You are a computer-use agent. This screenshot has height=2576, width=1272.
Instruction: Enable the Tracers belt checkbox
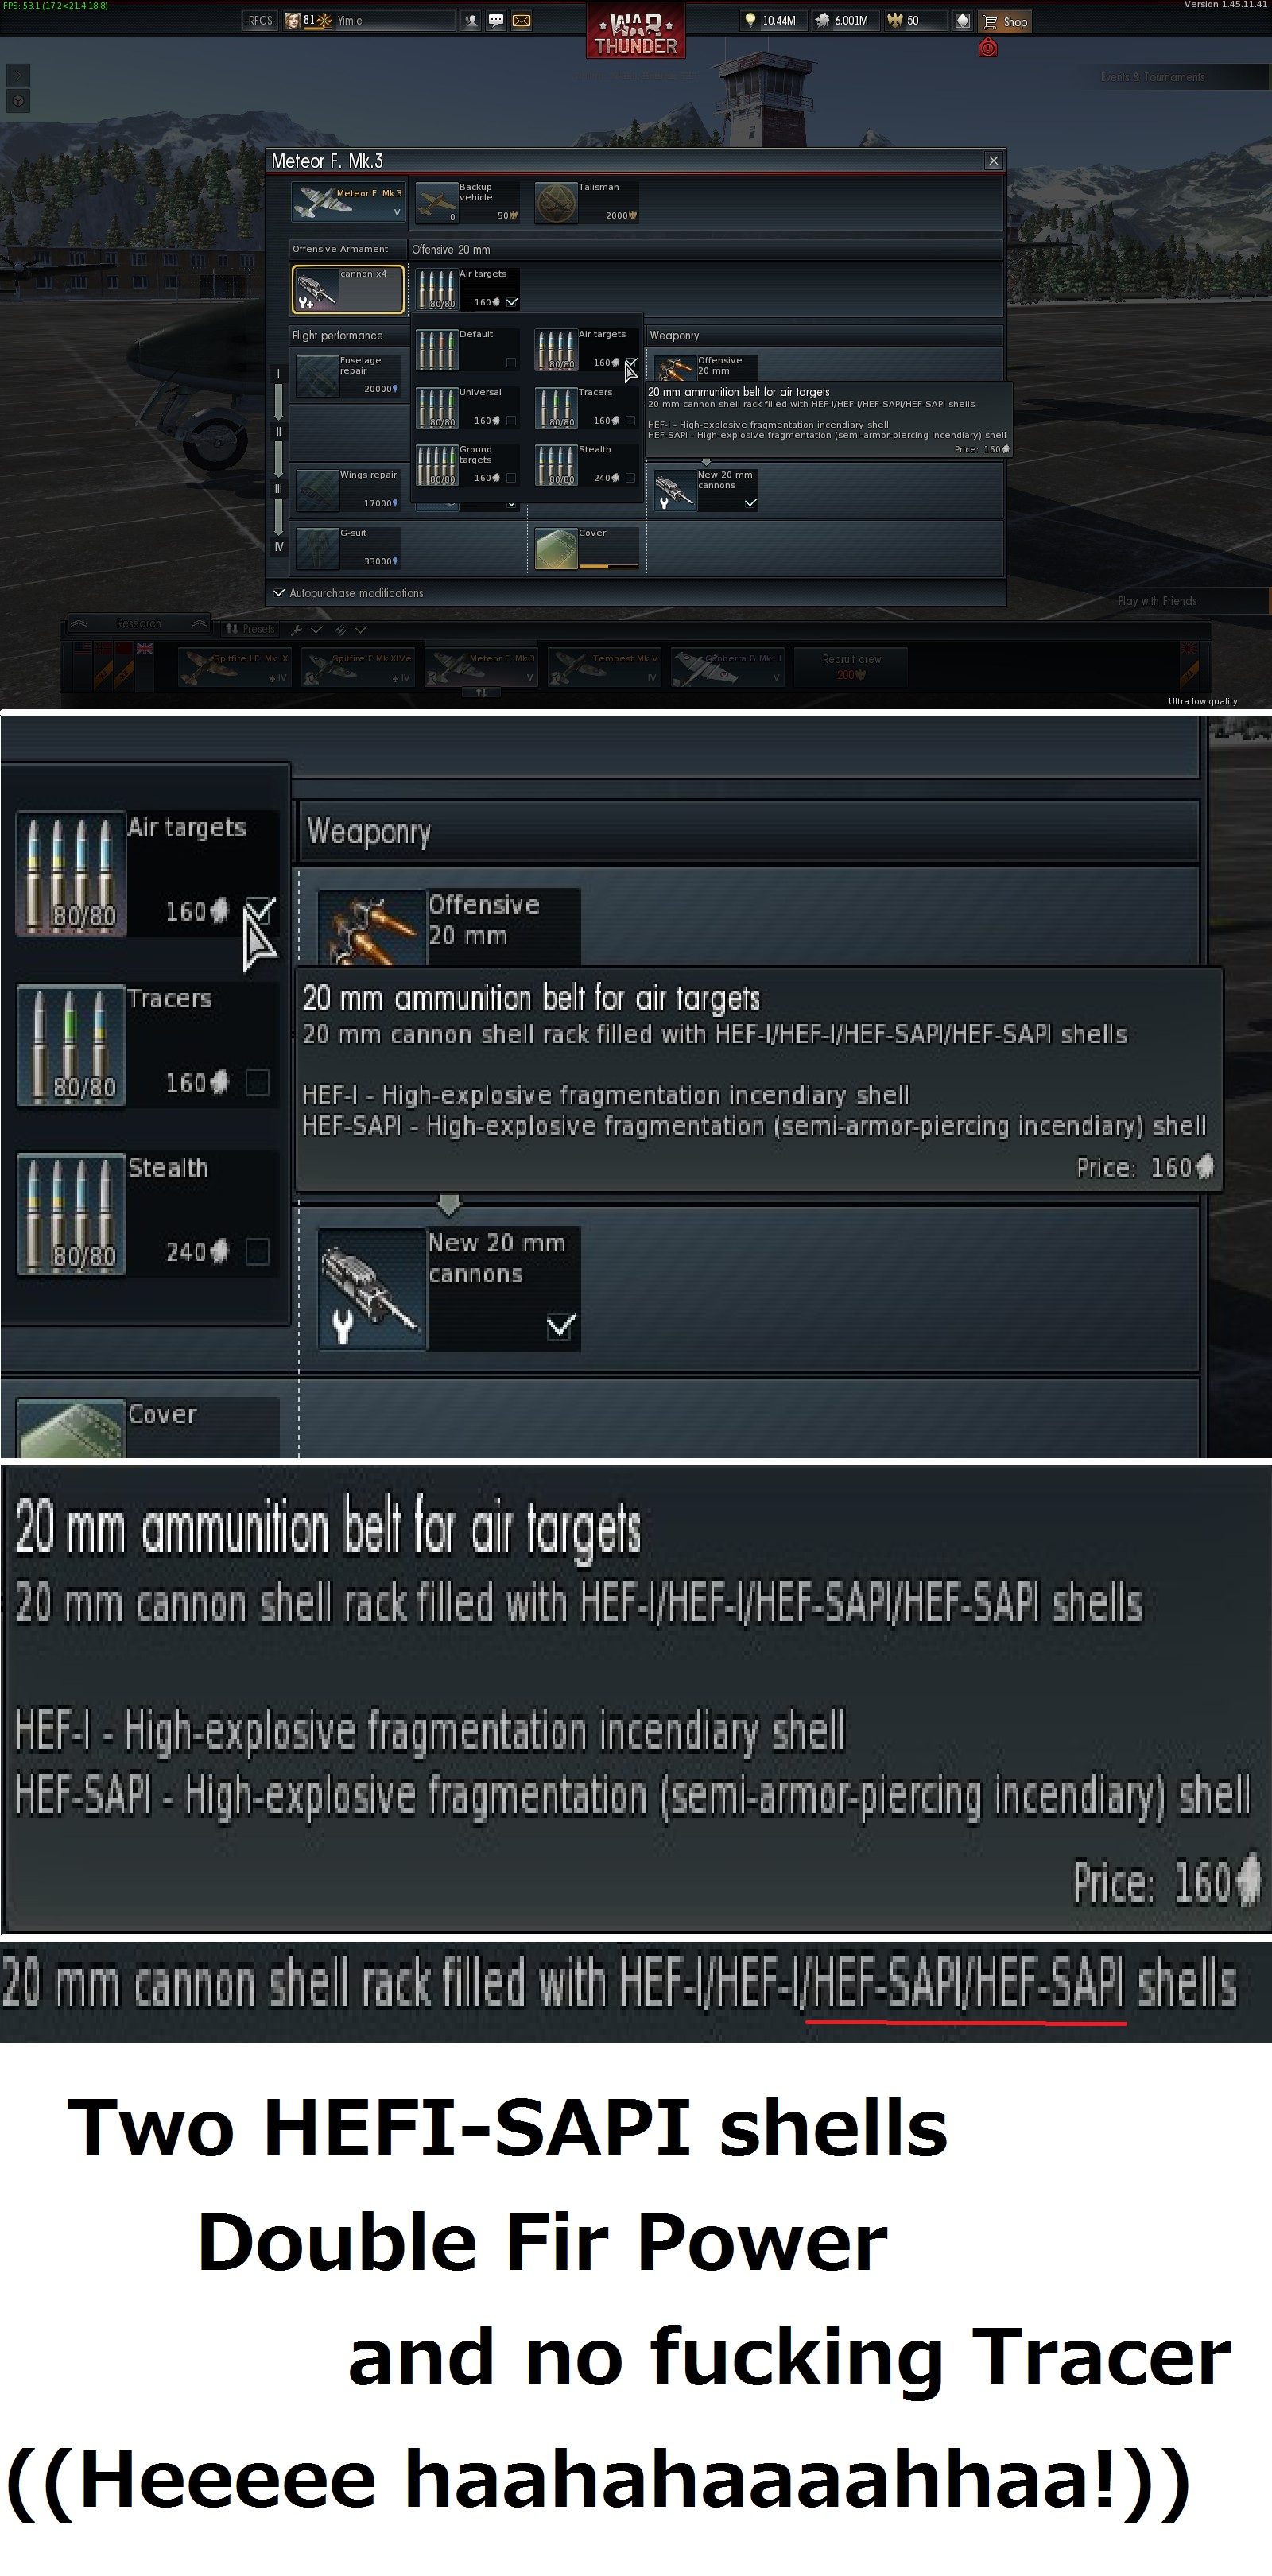(x=630, y=421)
